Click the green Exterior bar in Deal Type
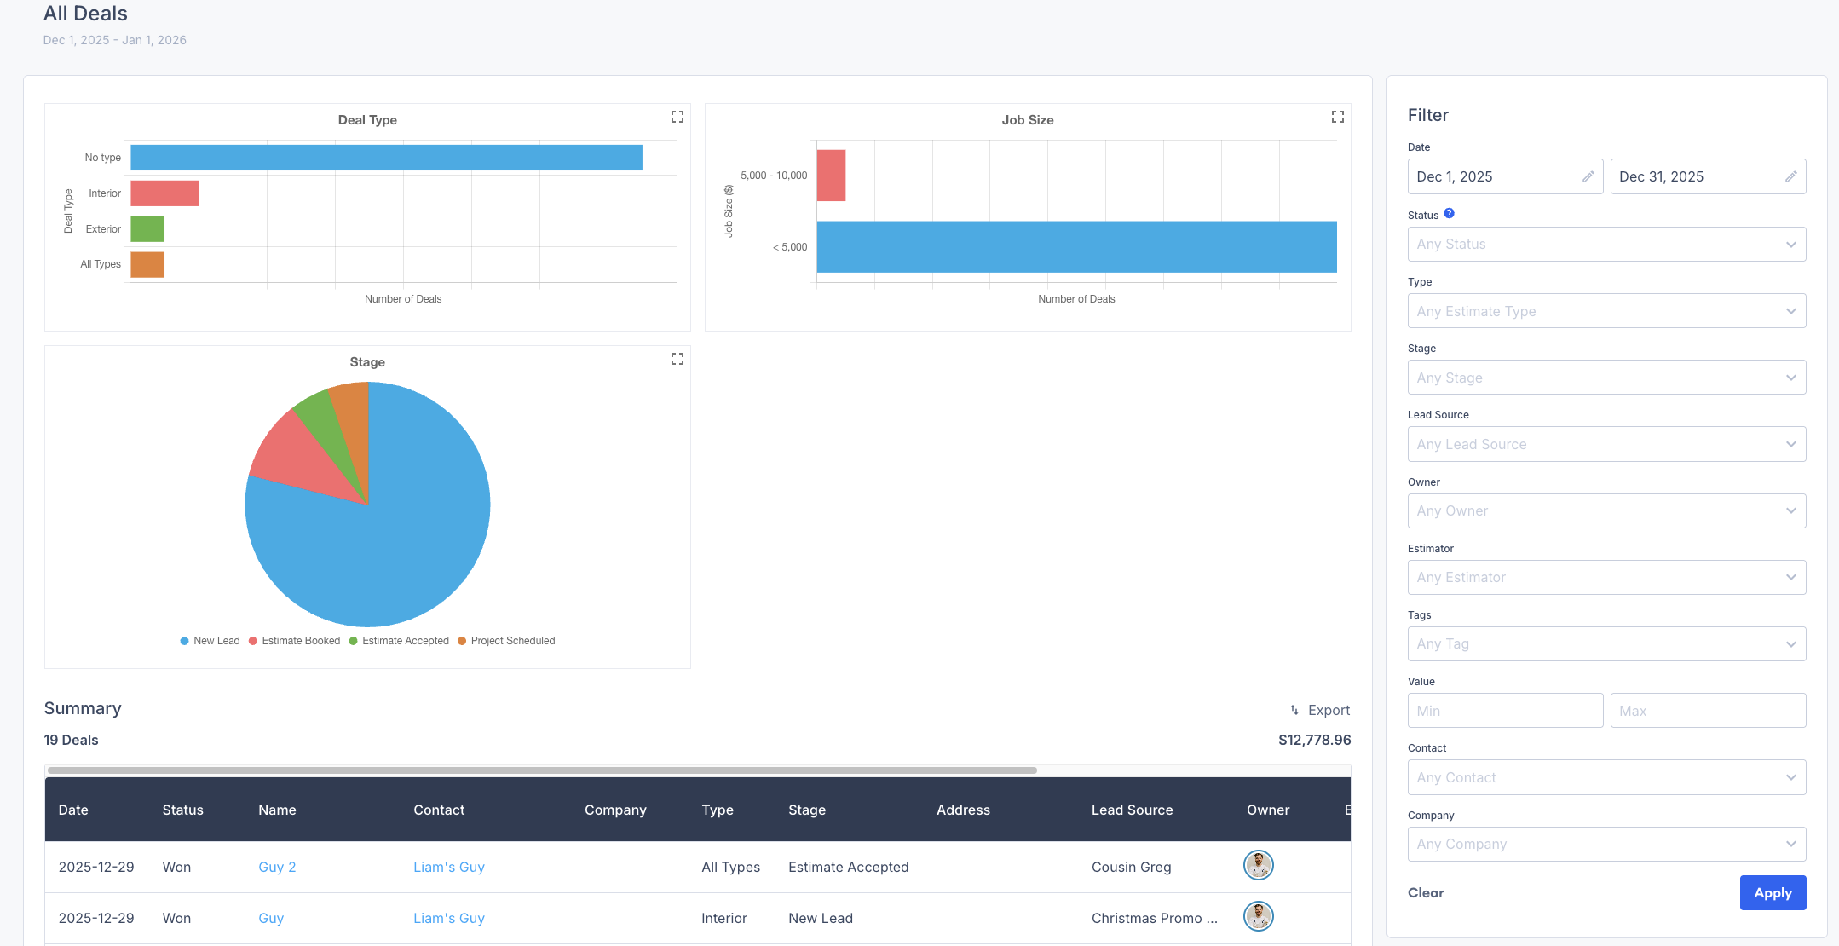1839x946 pixels. (x=147, y=229)
